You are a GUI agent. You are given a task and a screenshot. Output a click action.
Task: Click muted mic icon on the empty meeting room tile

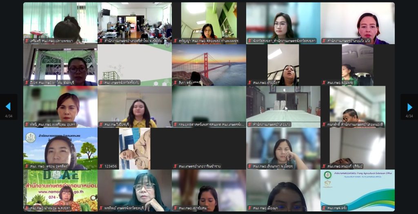[x=250, y=125]
